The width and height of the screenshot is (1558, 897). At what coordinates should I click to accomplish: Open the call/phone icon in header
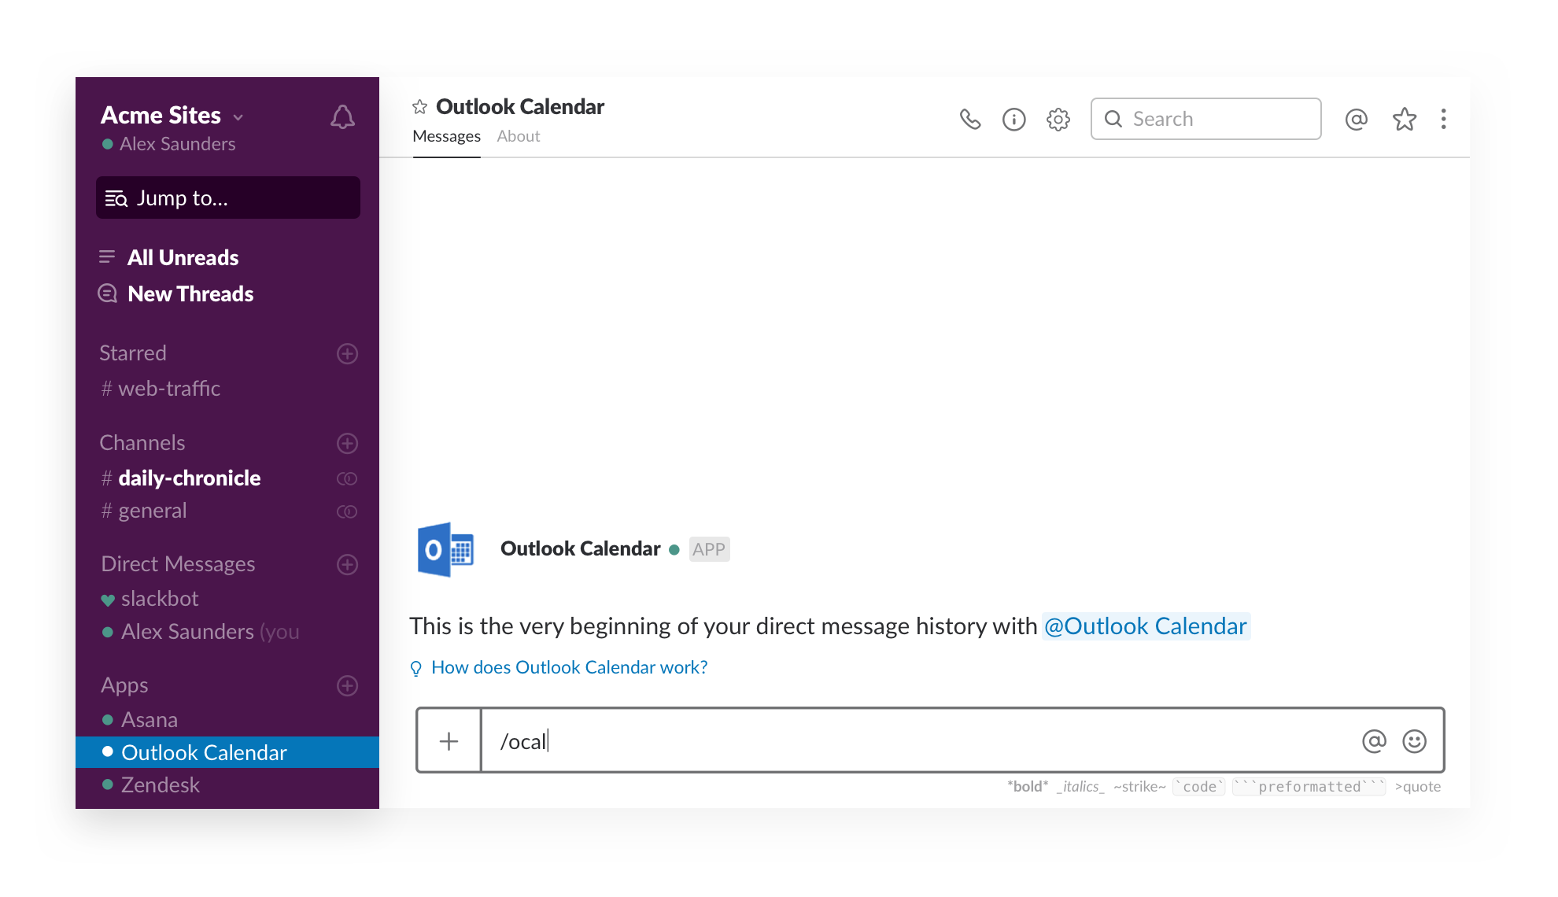pyautogui.click(x=970, y=118)
